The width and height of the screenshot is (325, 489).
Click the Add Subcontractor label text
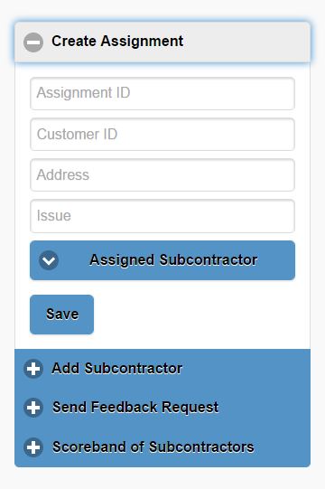(116, 368)
